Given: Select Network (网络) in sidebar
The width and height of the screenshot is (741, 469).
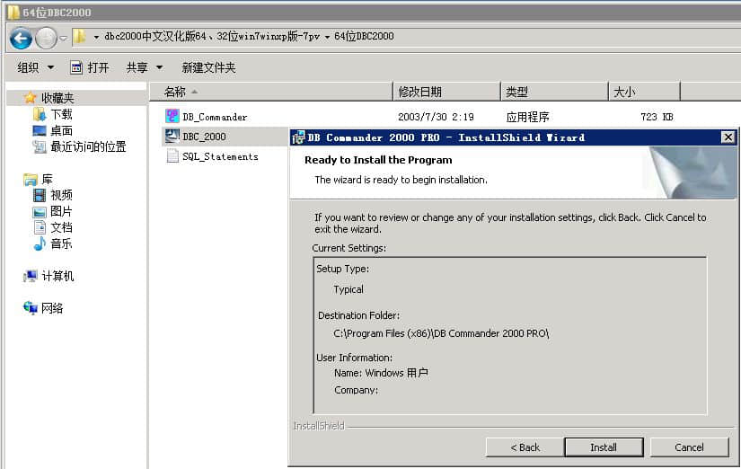Looking at the screenshot, I should point(51,308).
